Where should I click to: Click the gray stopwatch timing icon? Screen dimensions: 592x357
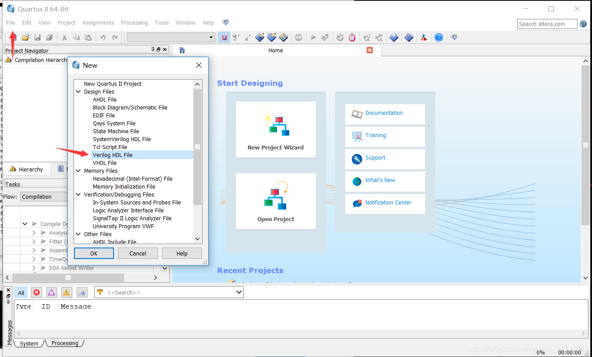[340, 37]
